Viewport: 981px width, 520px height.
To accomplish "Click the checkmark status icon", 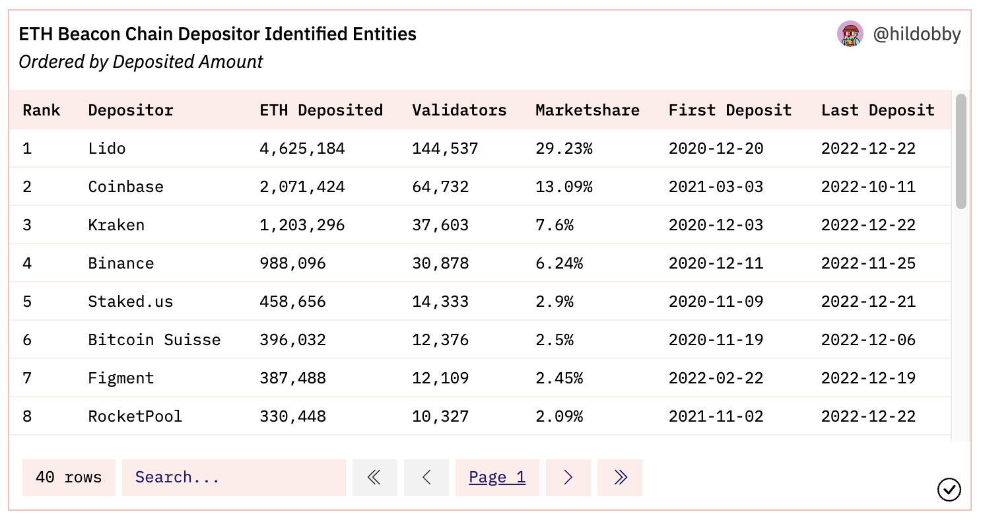I will (949, 490).
